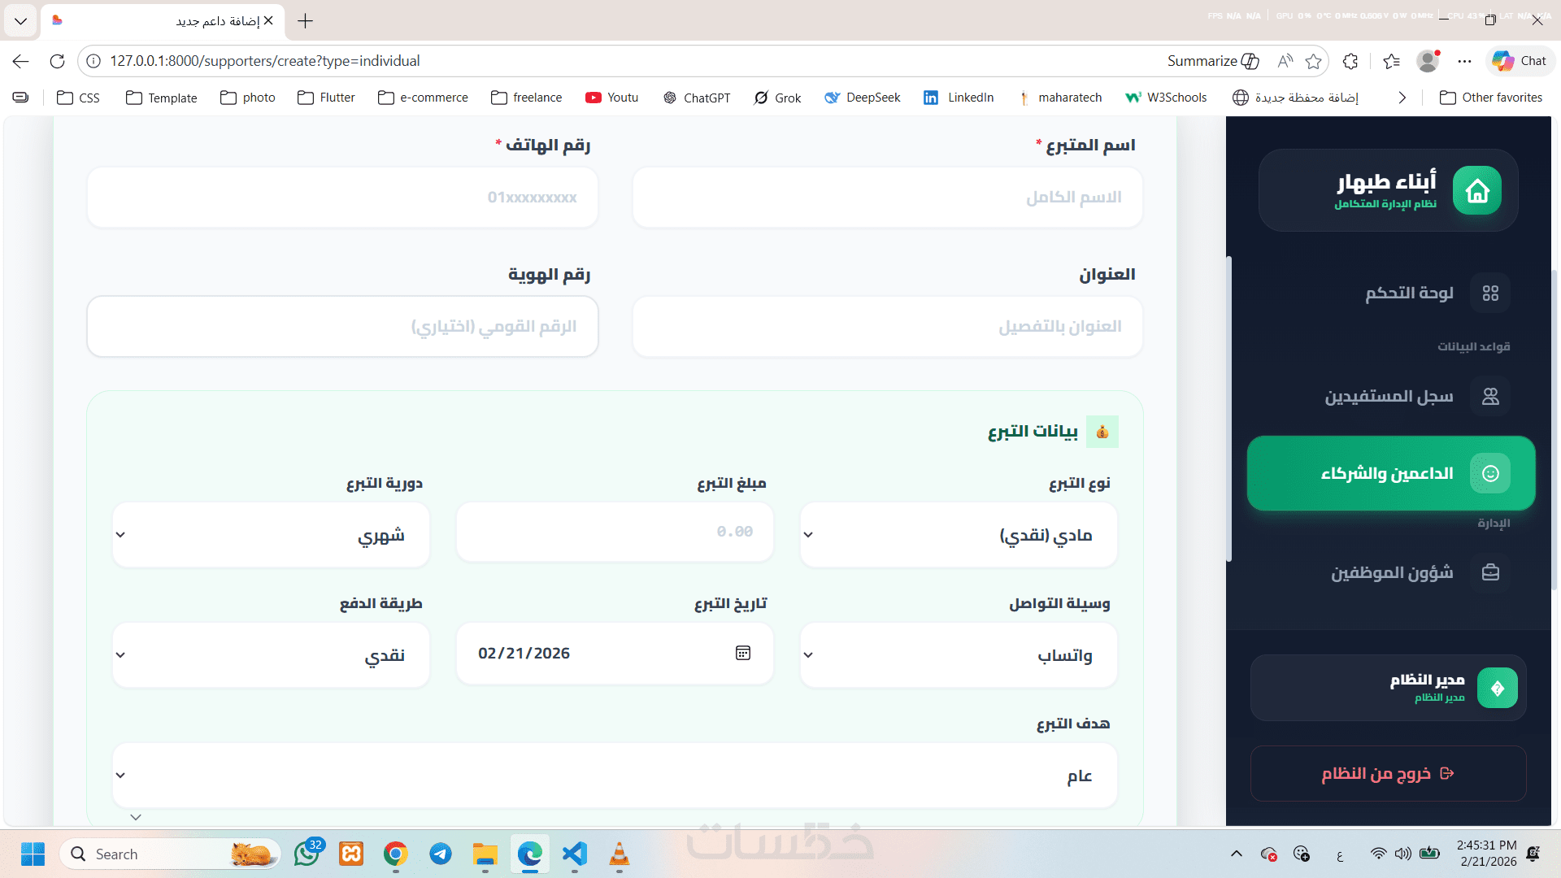The height and width of the screenshot is (878, 1561).
Task: Click calendar icon in تاريخ التبرع field
Action: [742, 653]
